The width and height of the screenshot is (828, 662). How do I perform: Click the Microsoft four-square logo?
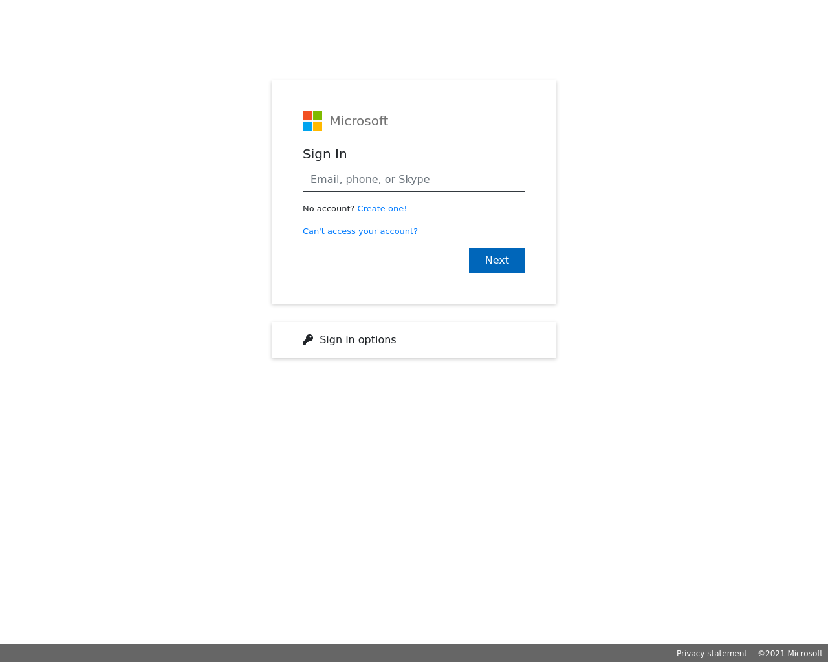pyautogui.click(x=312, y=121)
